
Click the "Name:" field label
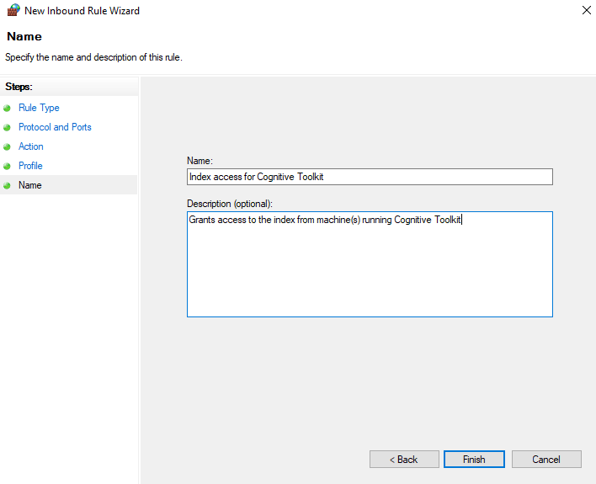click(200, 161)
